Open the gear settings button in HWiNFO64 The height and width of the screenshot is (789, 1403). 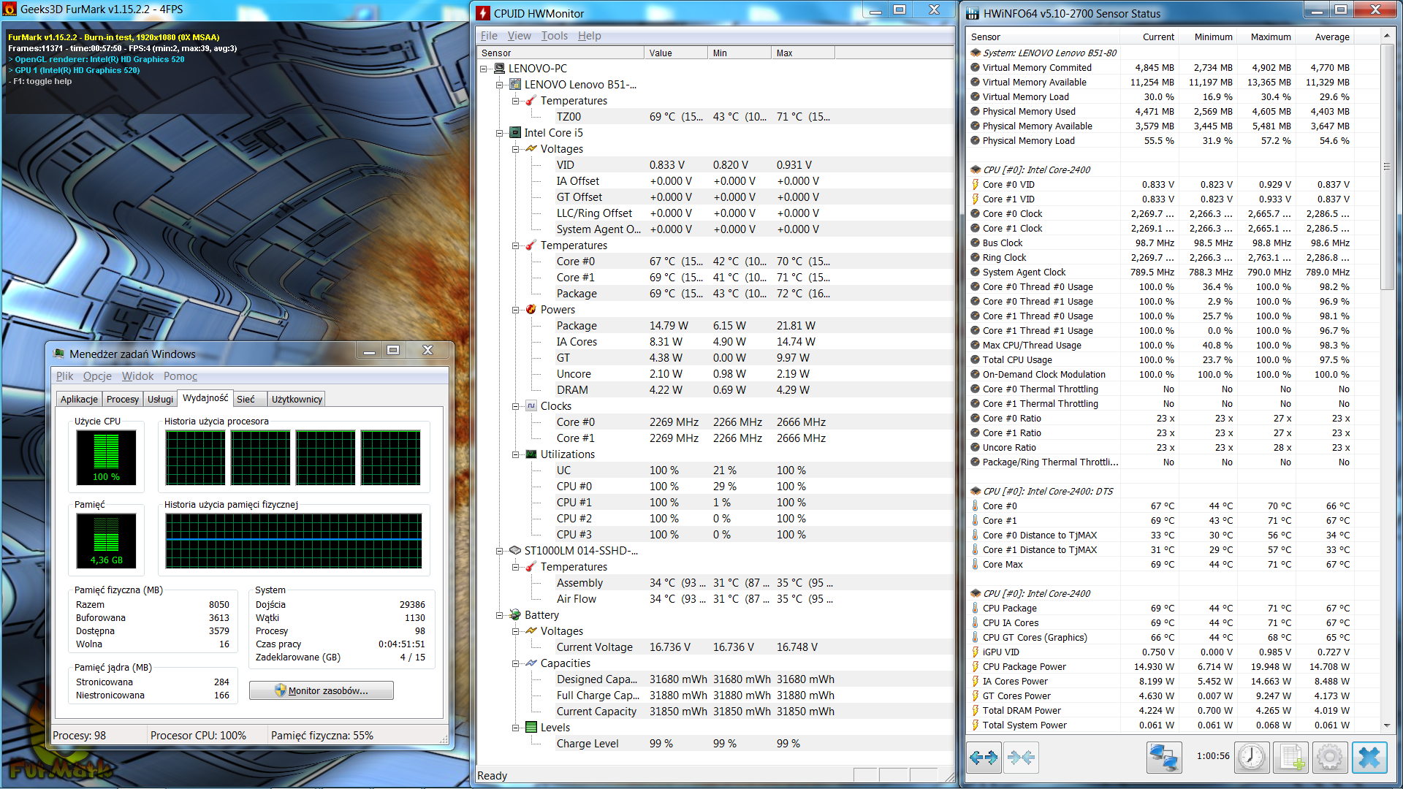coord(1330,758)
